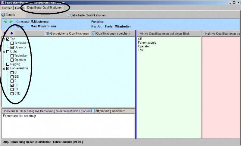Select the Rigging tree label

pos(15,64)
